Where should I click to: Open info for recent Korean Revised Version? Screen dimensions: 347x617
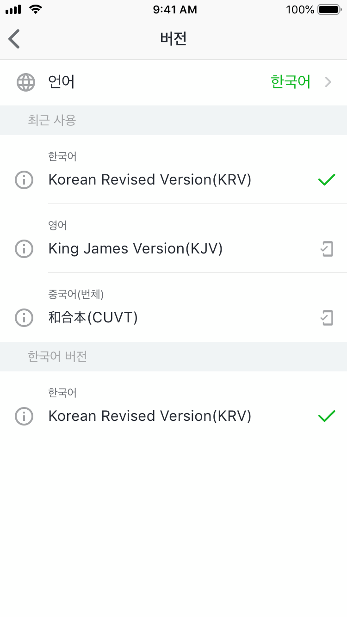[x=24, y=180]
